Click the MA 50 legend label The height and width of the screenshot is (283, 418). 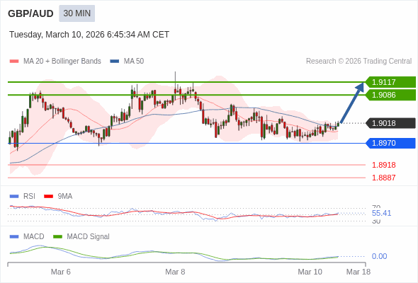(134, 62)
